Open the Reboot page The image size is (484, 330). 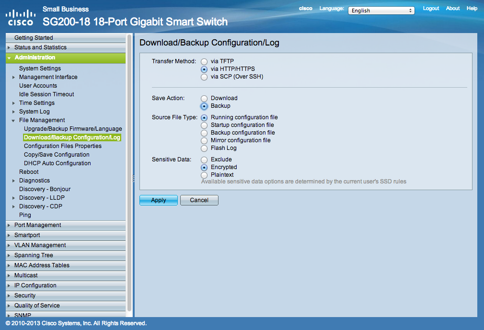coord(29,172)
